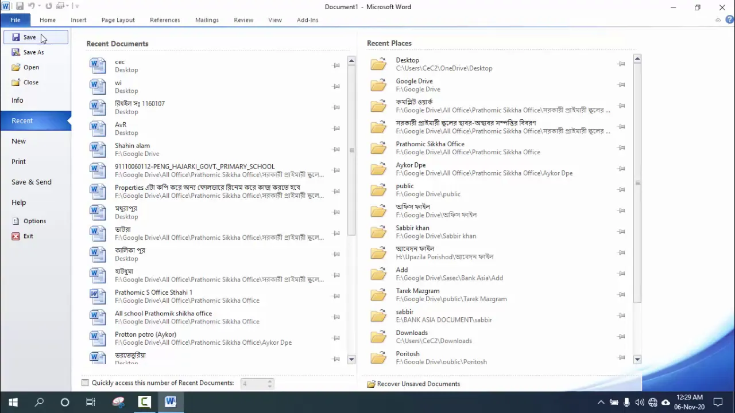Click Recover Unsaved Documents button

(413, 384)
